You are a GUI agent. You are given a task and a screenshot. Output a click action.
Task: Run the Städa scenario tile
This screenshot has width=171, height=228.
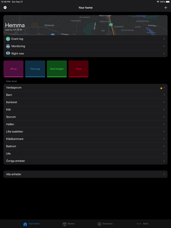click(x=78, y=69)
